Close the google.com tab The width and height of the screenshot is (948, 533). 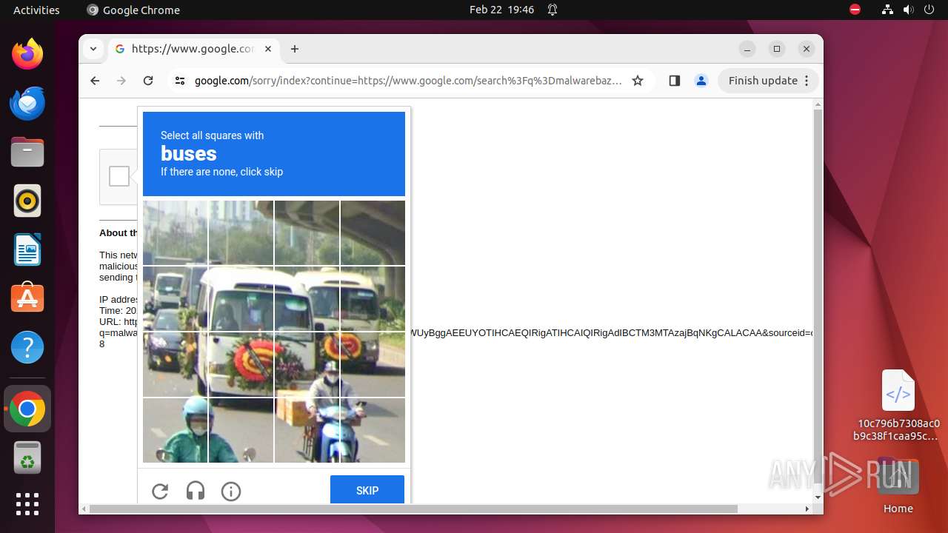[x=268, y=49]
